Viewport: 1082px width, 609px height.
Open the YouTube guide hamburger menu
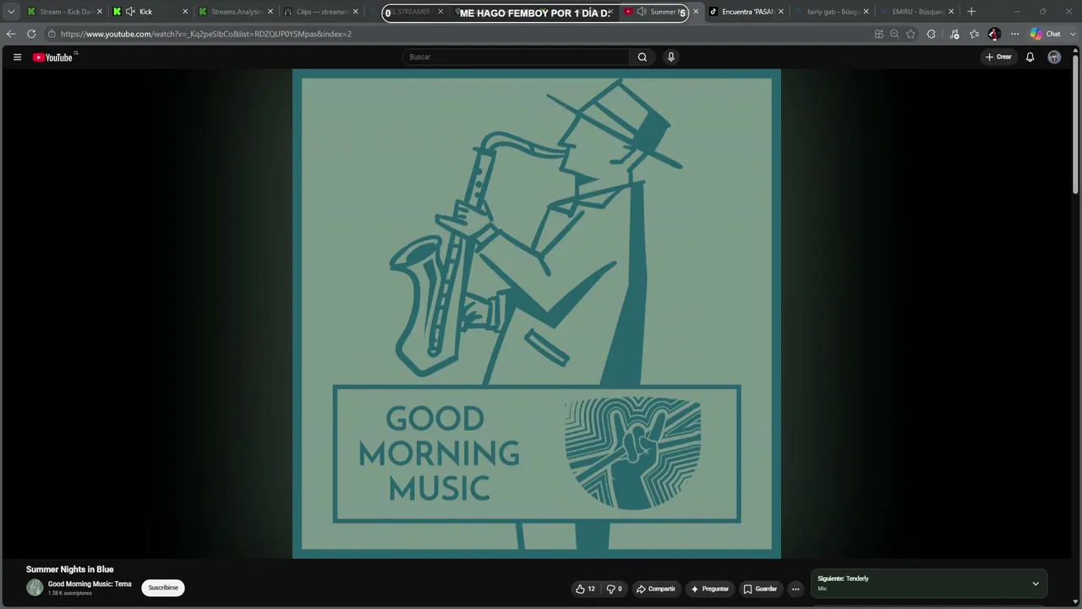(x=17, y=58)
